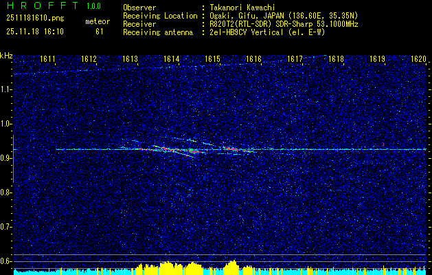Click the yellow signal-level hump near 1615.5
The width and height of the screenshot is (432, 275).
[x=232, y=267]
